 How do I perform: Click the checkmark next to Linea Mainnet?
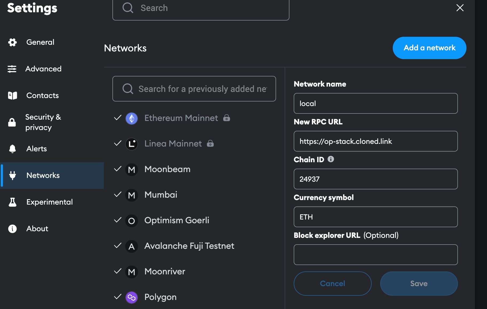coord(118,143)
